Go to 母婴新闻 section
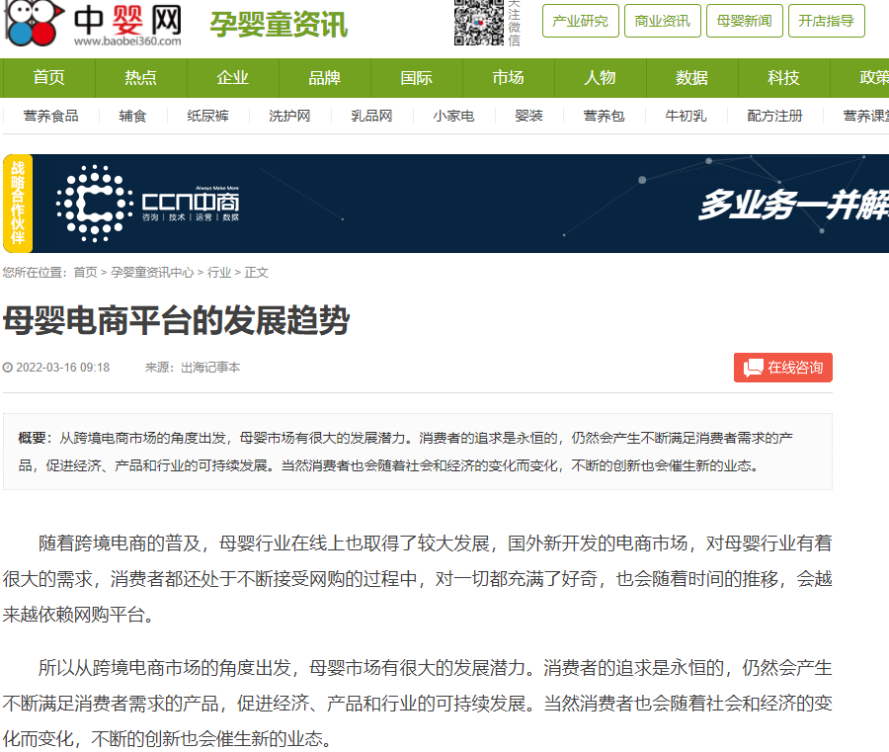Viewport: 889px width, 752px height. (745, 21)
